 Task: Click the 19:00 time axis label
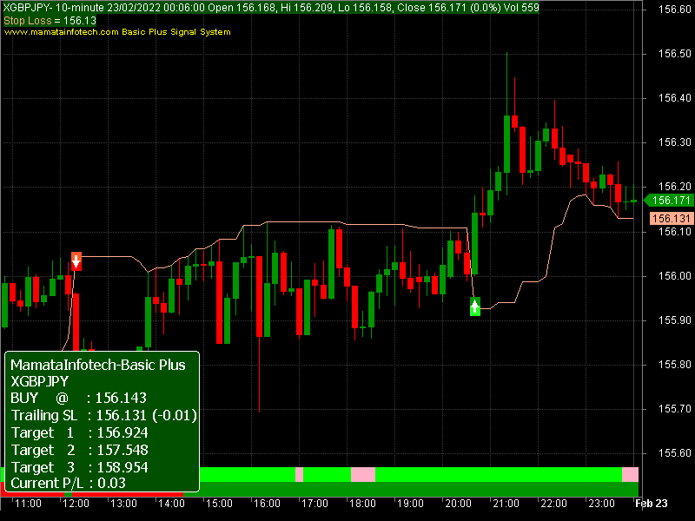tap(411, 504)
